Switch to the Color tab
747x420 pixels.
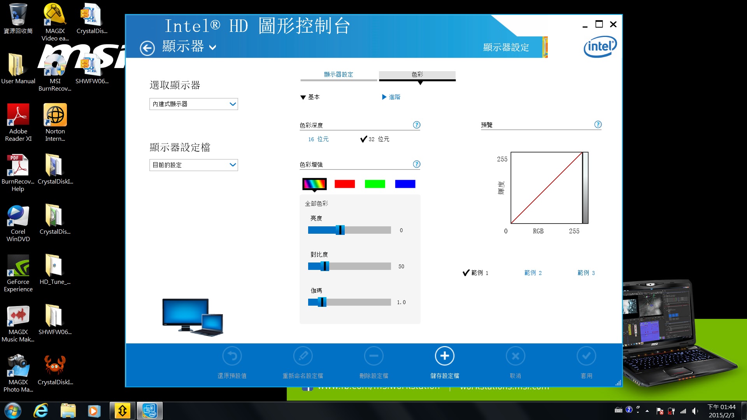[417, 74]
